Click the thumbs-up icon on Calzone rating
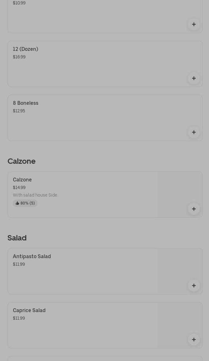 (17, 203)
